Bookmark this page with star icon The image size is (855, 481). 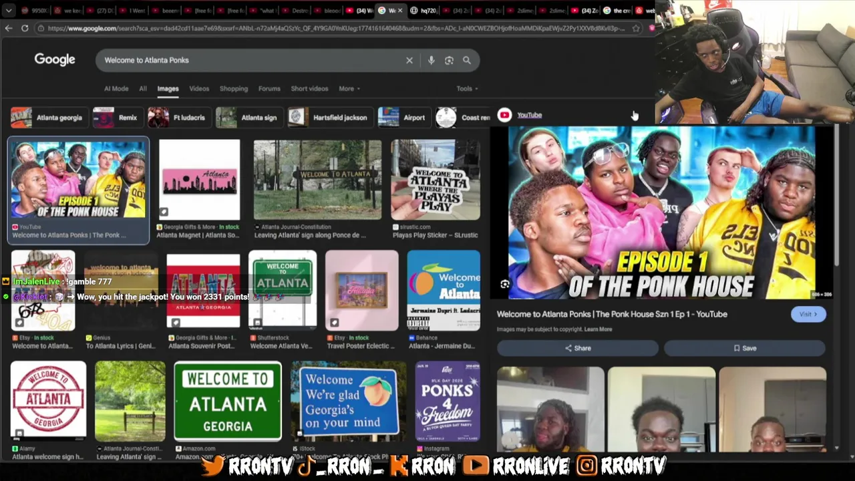[x=635, y=28]
